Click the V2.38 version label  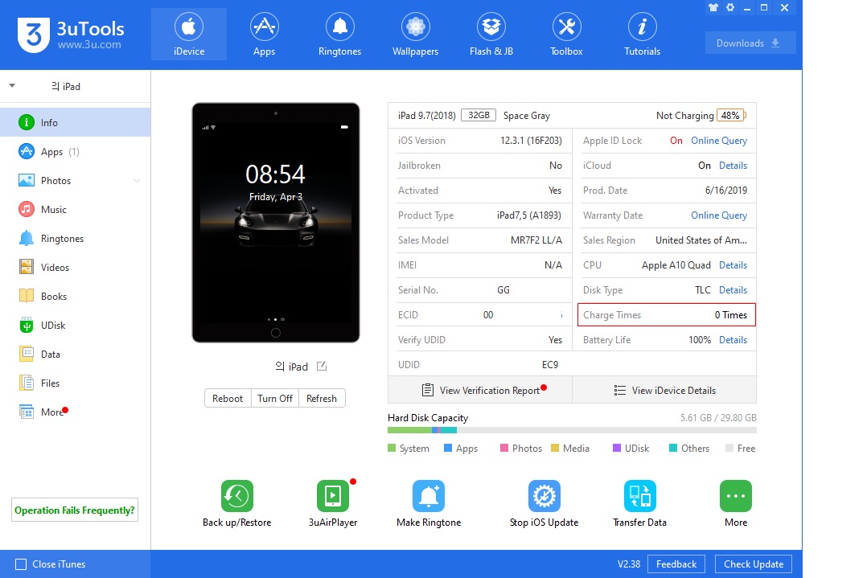tap(629, 564)
